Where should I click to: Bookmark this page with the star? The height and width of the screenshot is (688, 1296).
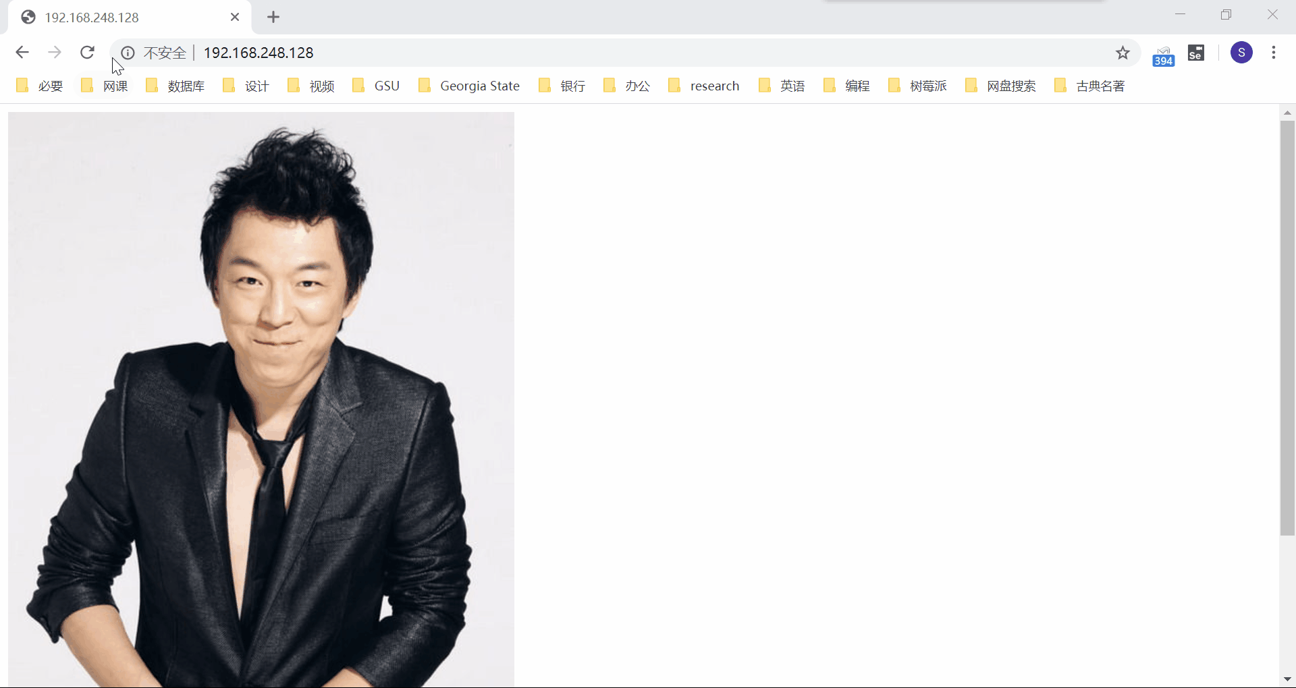point(1123,53)
